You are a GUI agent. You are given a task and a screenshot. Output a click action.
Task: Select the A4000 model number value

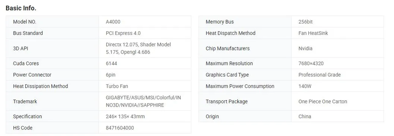point(113,22)
